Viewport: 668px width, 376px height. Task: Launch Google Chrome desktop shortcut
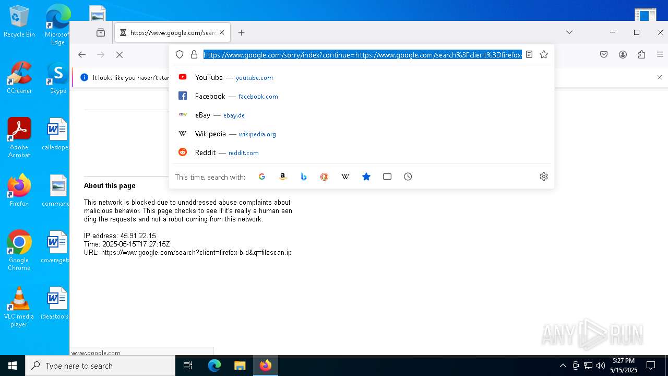point(19,251)
